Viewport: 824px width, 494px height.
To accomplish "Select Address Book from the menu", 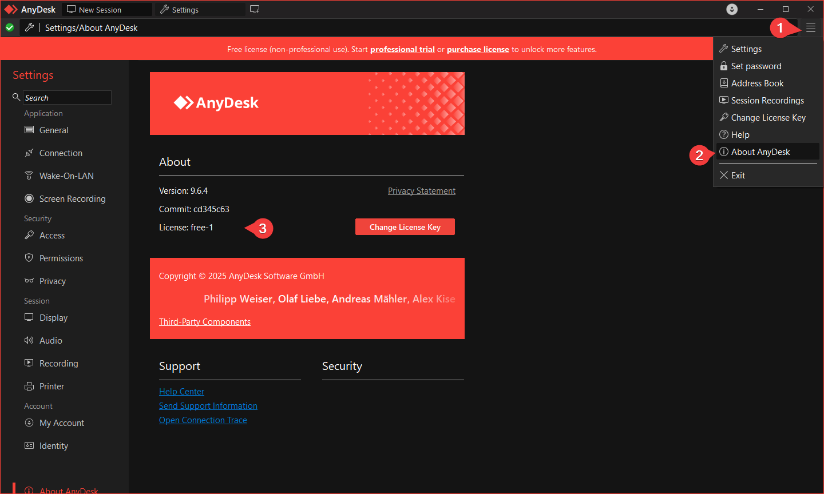I will coord(757,83).
